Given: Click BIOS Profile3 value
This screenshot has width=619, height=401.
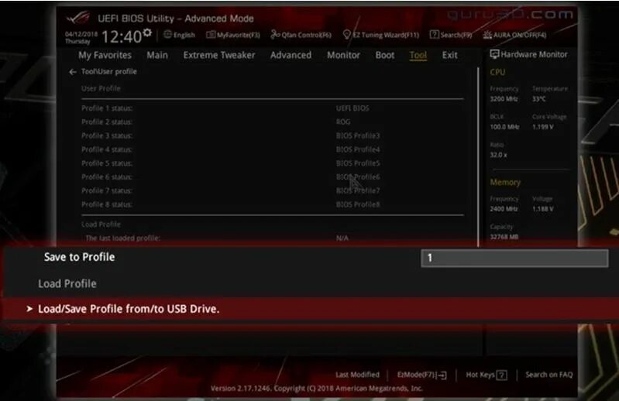Looking at the screenshot, I should (358, 135).
